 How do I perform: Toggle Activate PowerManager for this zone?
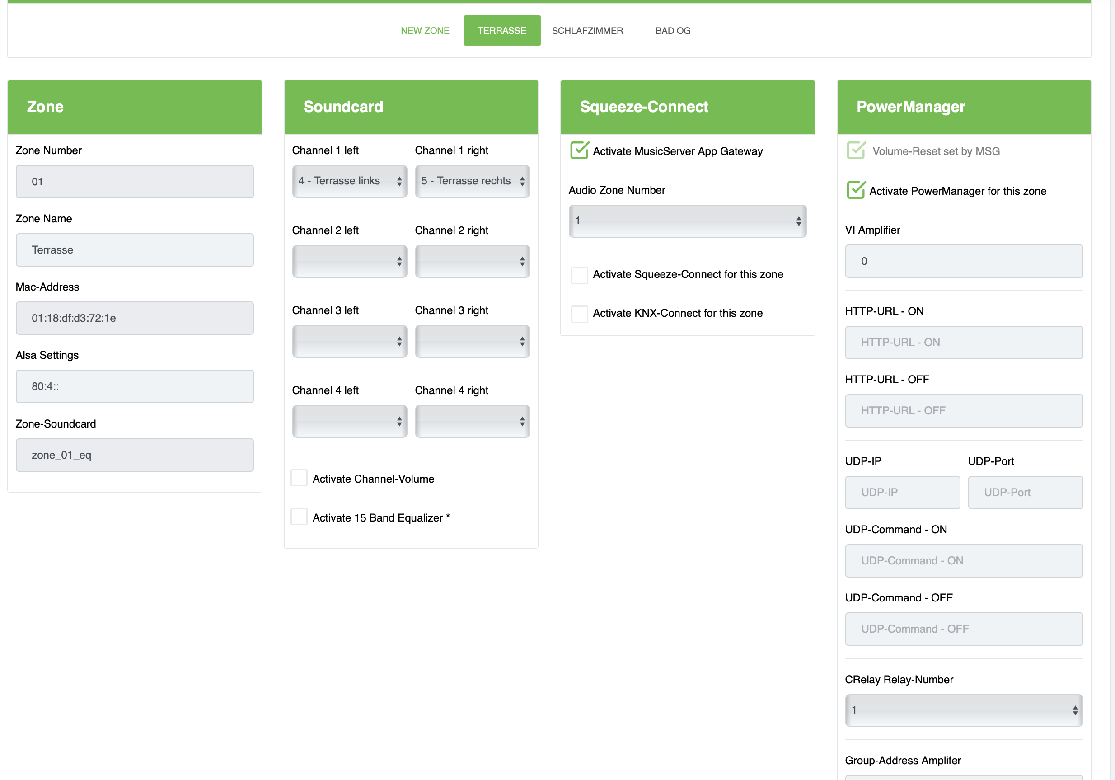tap(856, 190)
